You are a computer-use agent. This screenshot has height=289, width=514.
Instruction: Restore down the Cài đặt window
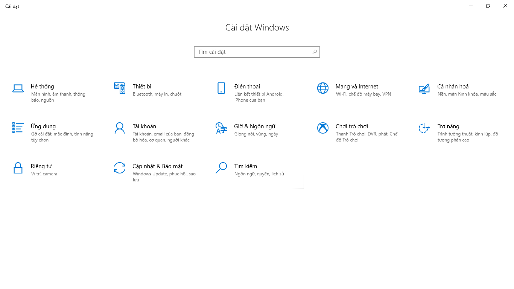[488, 6]
